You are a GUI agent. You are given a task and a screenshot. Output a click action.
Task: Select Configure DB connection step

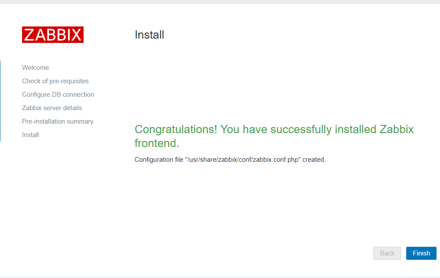(x=58, y=95)
